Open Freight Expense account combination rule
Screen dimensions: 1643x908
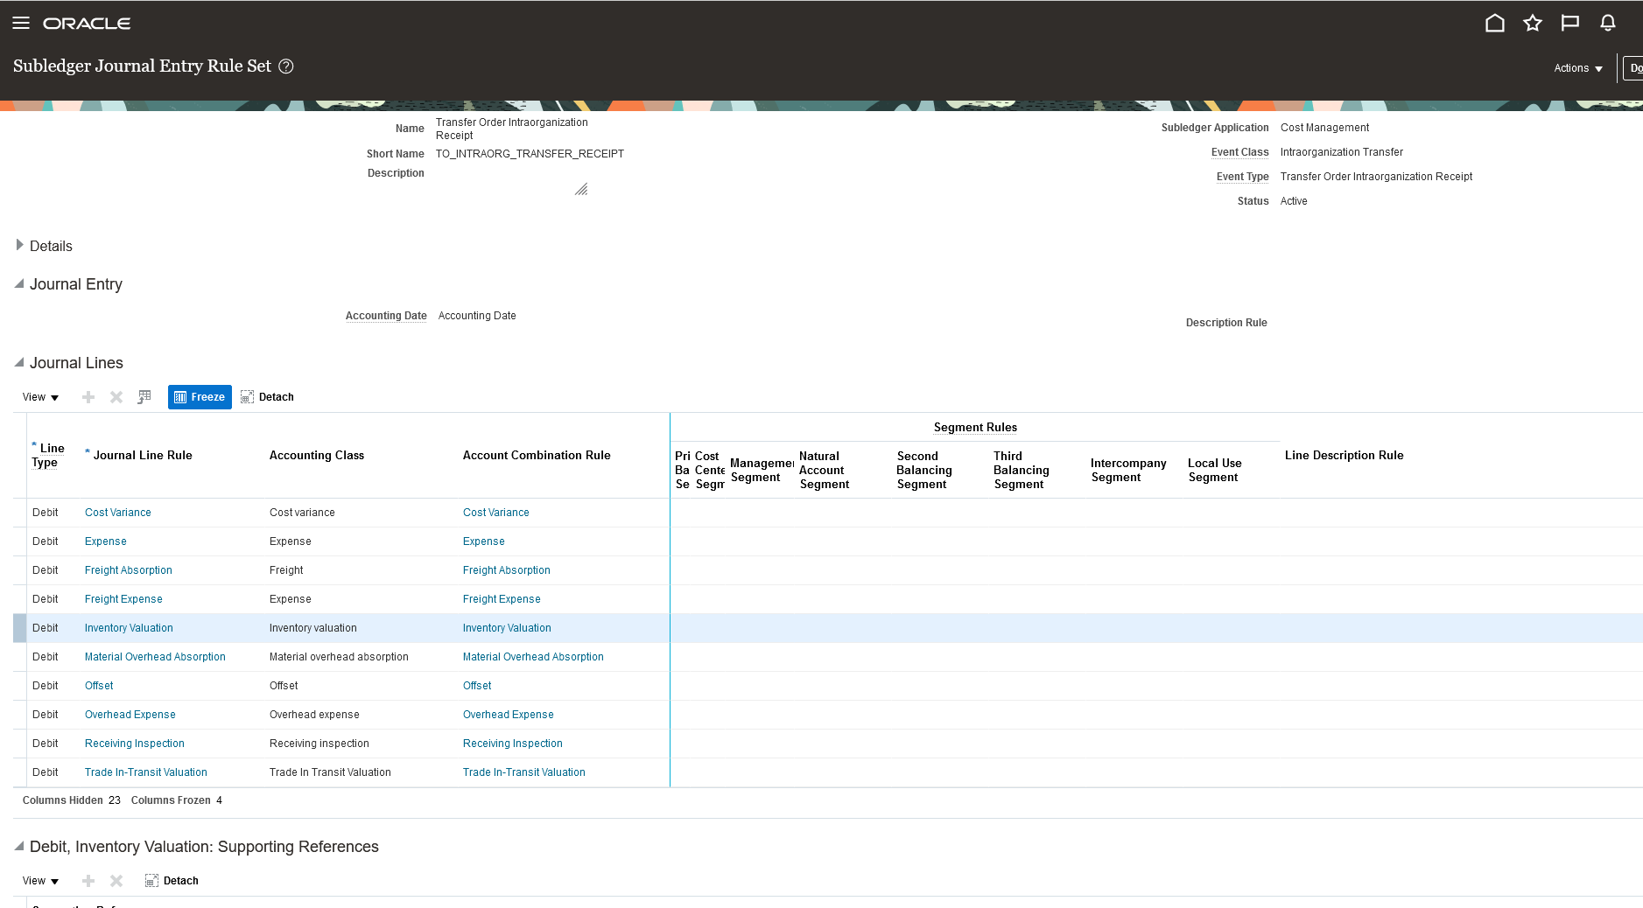pos(502,599)
